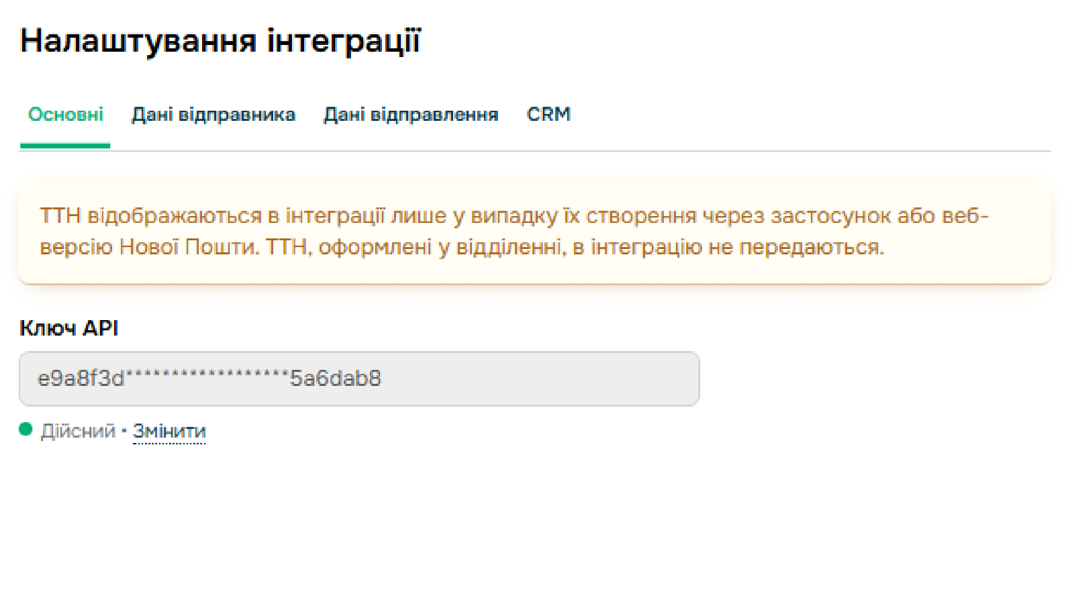The height and width of the screenshot is (604, 1074).
Task: Click the first line of the notice
Action: pyautogui.click(x=514, y=216)
